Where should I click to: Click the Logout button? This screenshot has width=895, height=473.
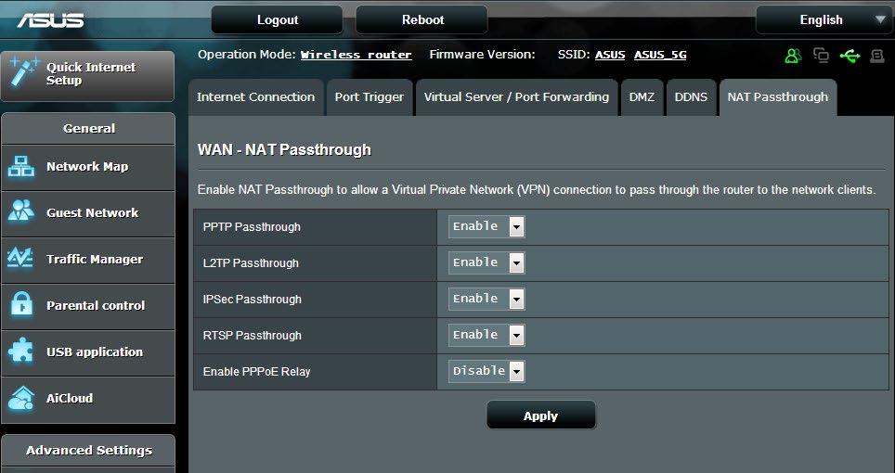[278, 20]
